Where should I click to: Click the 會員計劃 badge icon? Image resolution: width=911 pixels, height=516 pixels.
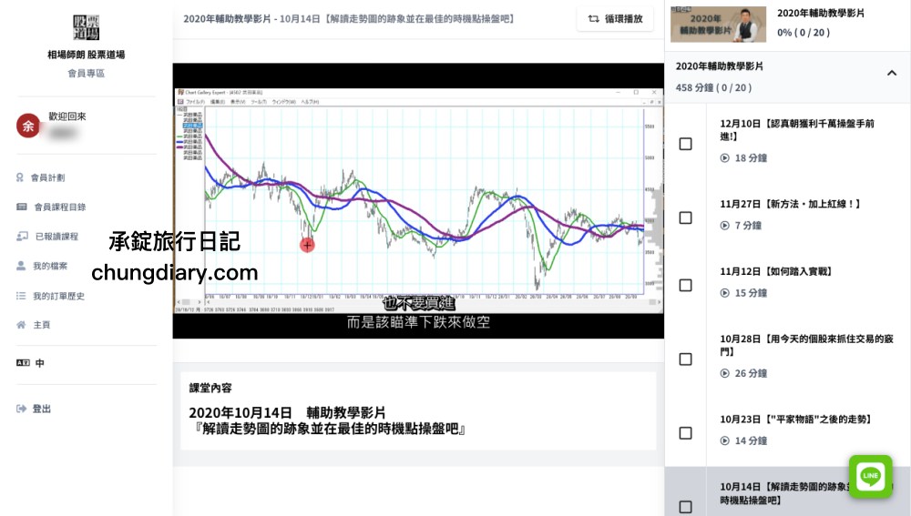pyautogui.click(x=20, y=177)
